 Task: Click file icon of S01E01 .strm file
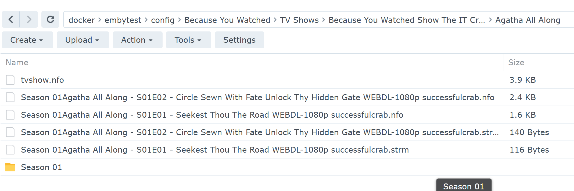pyautogui.click(x=10, y=150)
